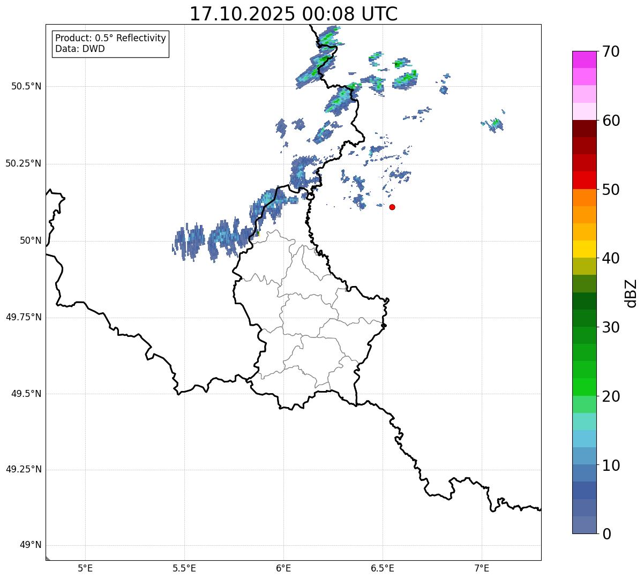The width and height of the screenshot is (644, 579).
Task: Click the colorbar tick label 20
Action: [611, 397]
